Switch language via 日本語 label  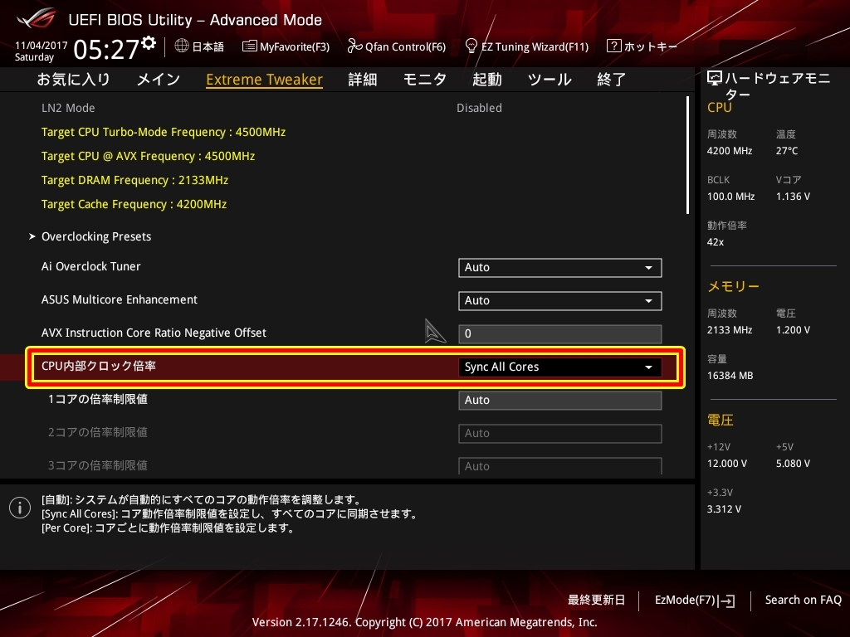[208, 46]
